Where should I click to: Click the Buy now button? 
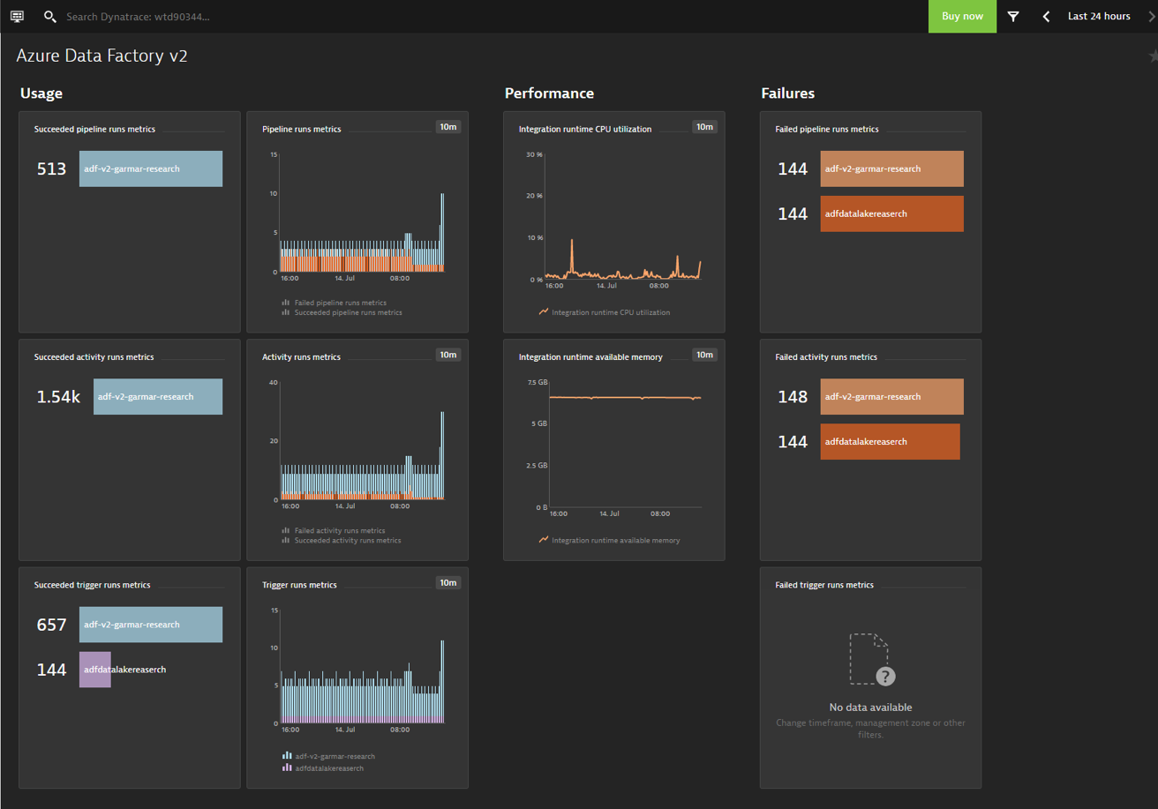[x=962, y=16]
